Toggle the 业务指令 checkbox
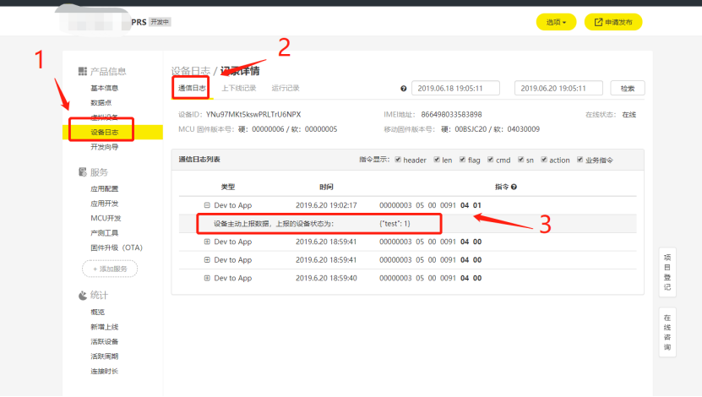The image size is (702, 397). (580, 160)
